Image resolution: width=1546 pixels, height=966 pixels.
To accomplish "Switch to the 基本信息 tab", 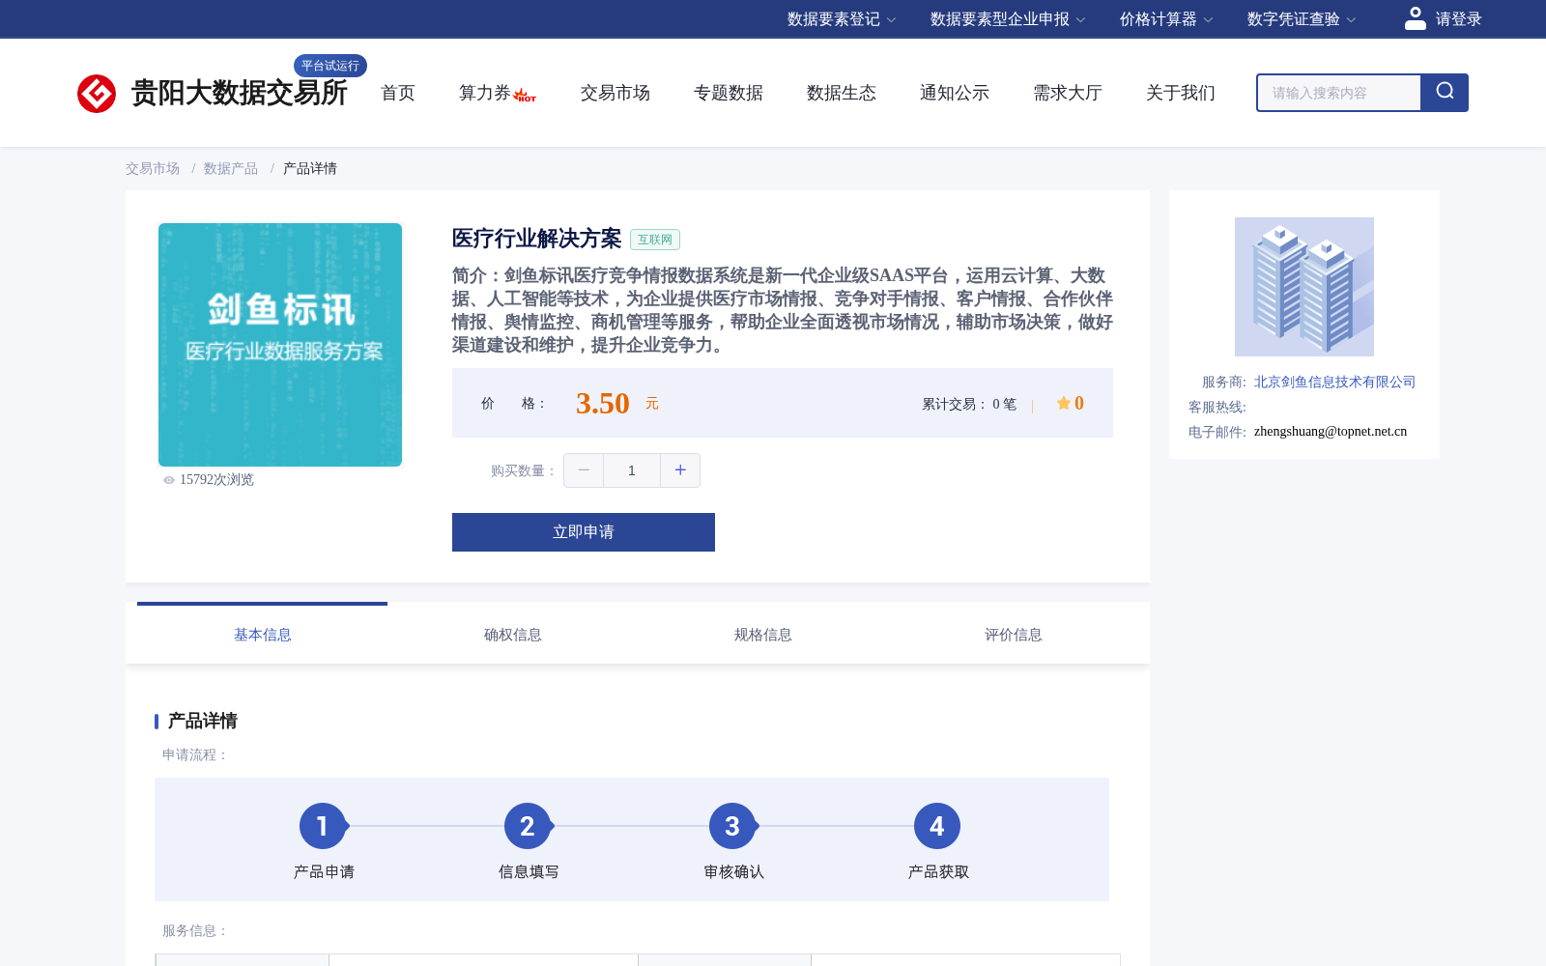I will pos(263,635).
